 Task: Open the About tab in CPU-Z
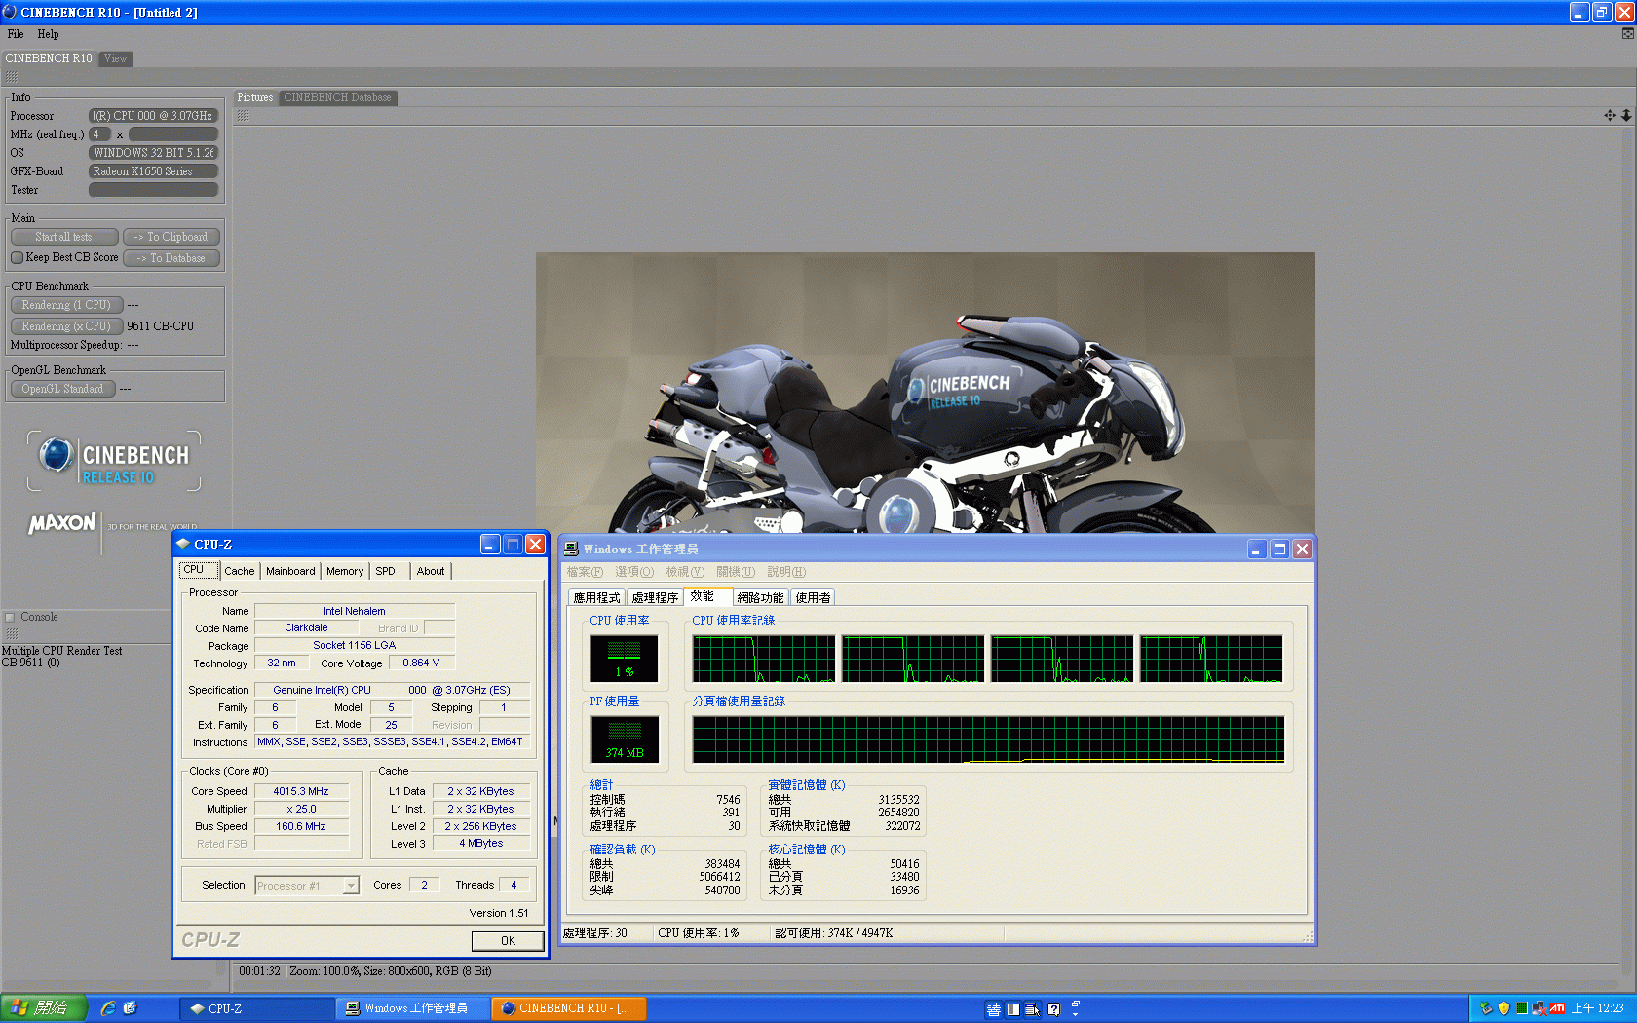pyautogui.click(x=431, y=572)
